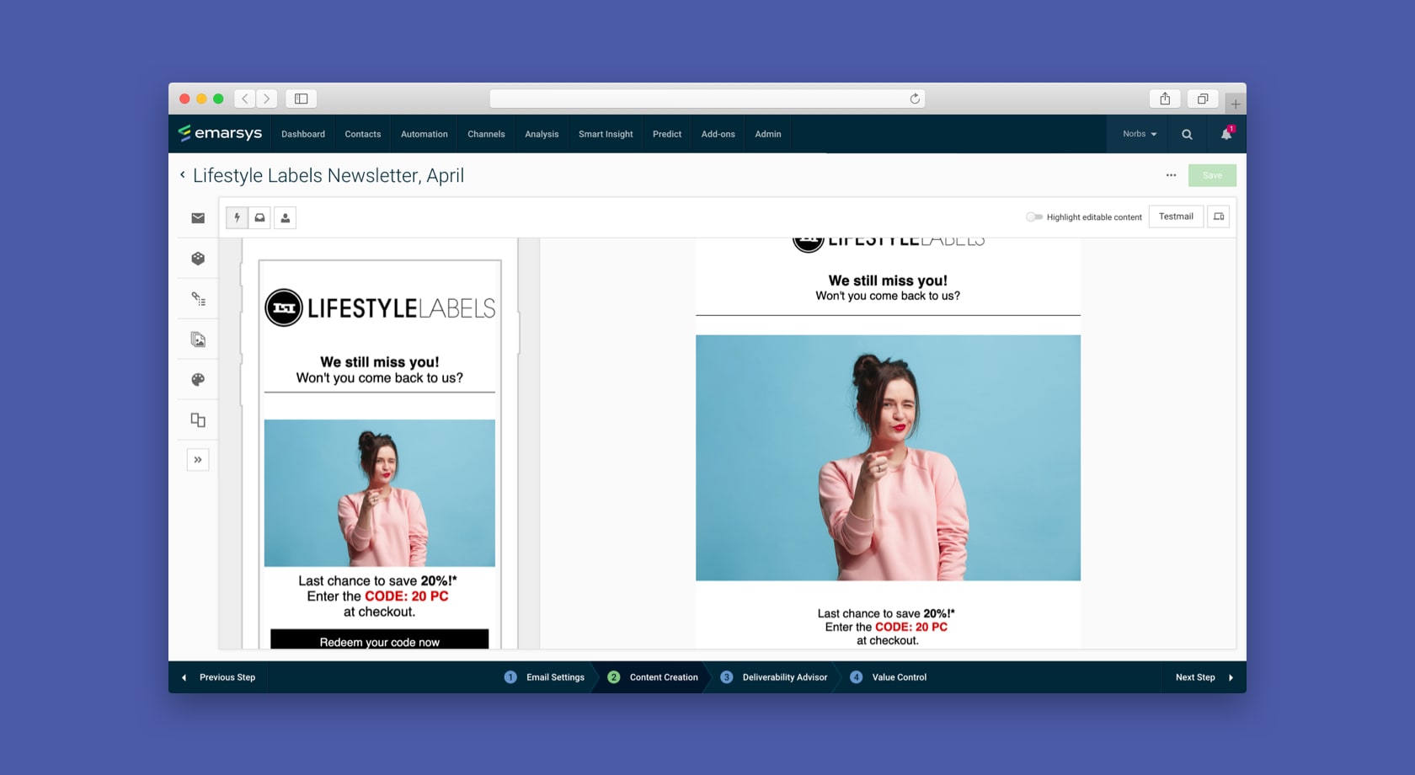The width and height of the screenshot is (1415, 775).
Task: Open the device preview icon beside Testmail
Action: coord(1218,216)
